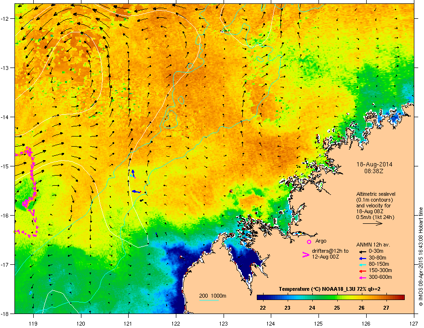This screenshot has width=424, height=328.
Task: Click the cyan isobath sample line under 200 1000m
Action: tap(209, 300)
